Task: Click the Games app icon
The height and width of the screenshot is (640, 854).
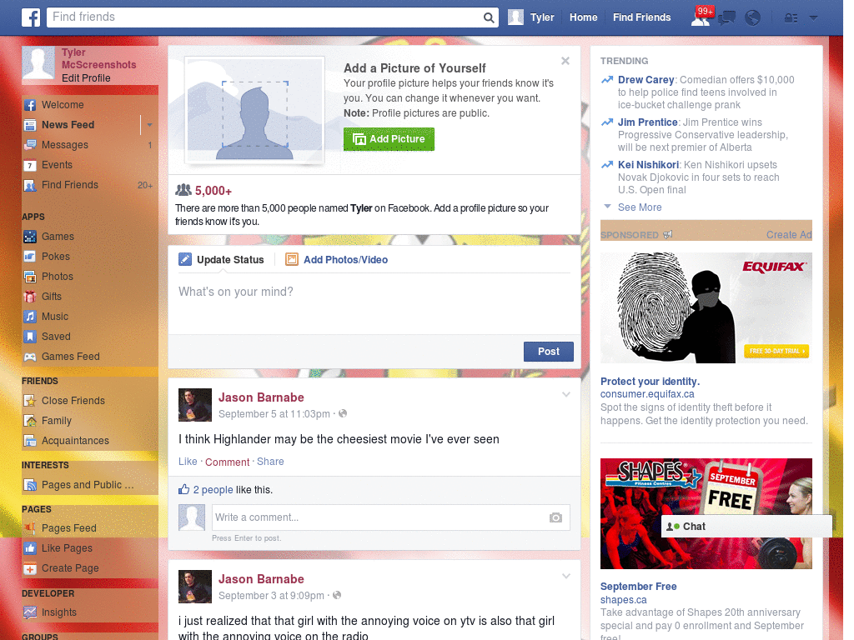Action: pyautogui.click(x=30, y=237)
